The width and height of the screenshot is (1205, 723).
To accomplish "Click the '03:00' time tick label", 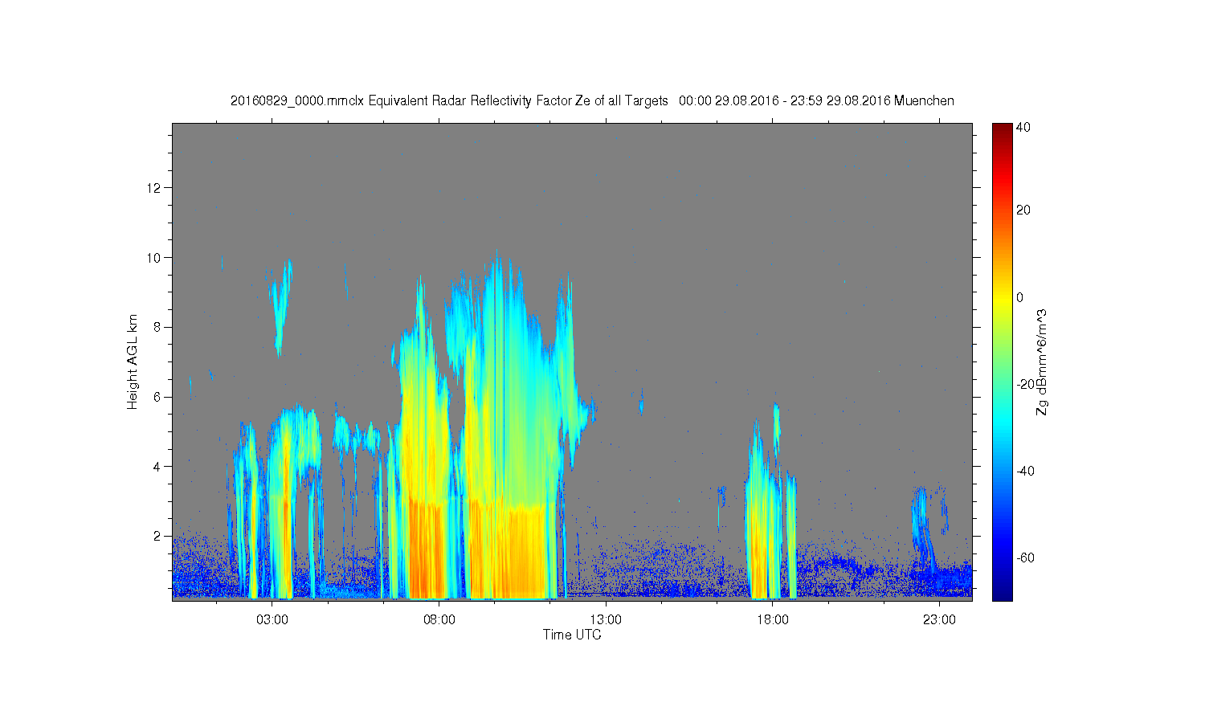I will [272, 619].
